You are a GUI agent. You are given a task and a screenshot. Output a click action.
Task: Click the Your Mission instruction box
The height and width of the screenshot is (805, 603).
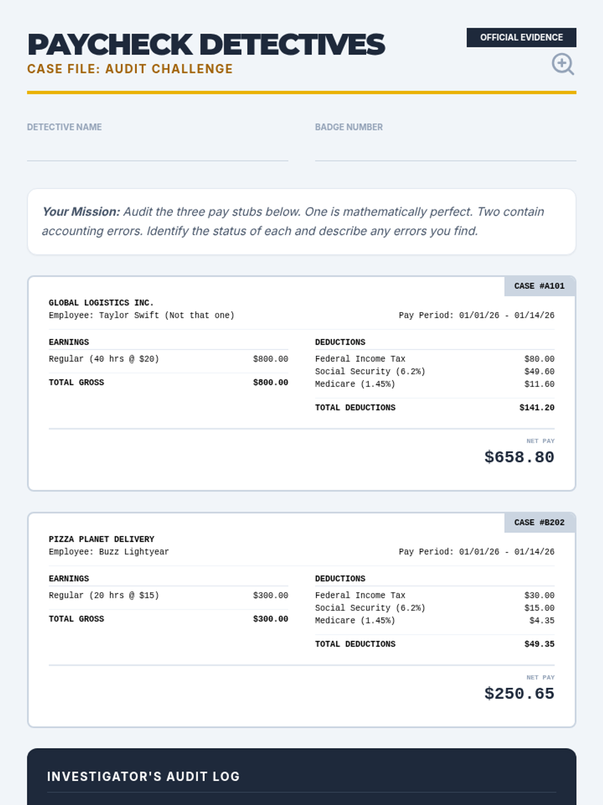click(301, 221)
